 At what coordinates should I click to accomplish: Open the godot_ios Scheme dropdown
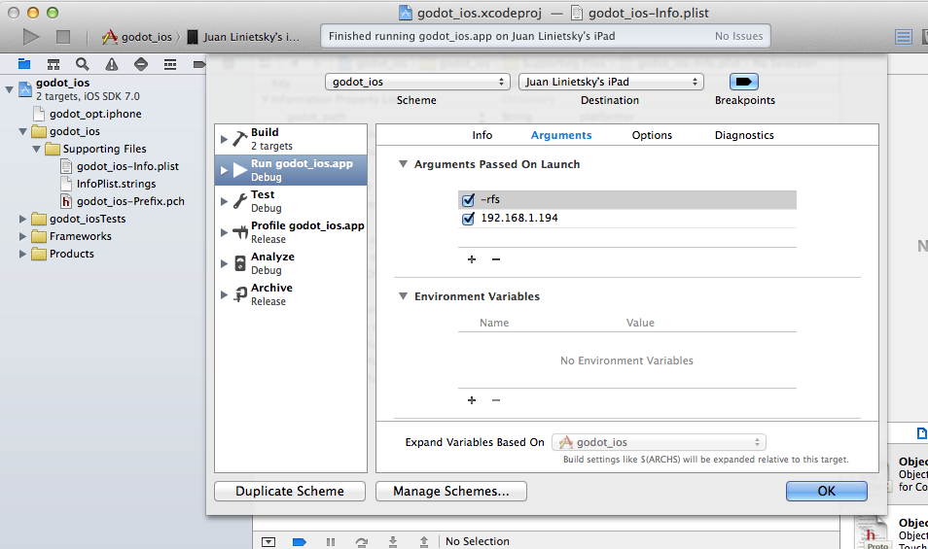coord(416,82)
